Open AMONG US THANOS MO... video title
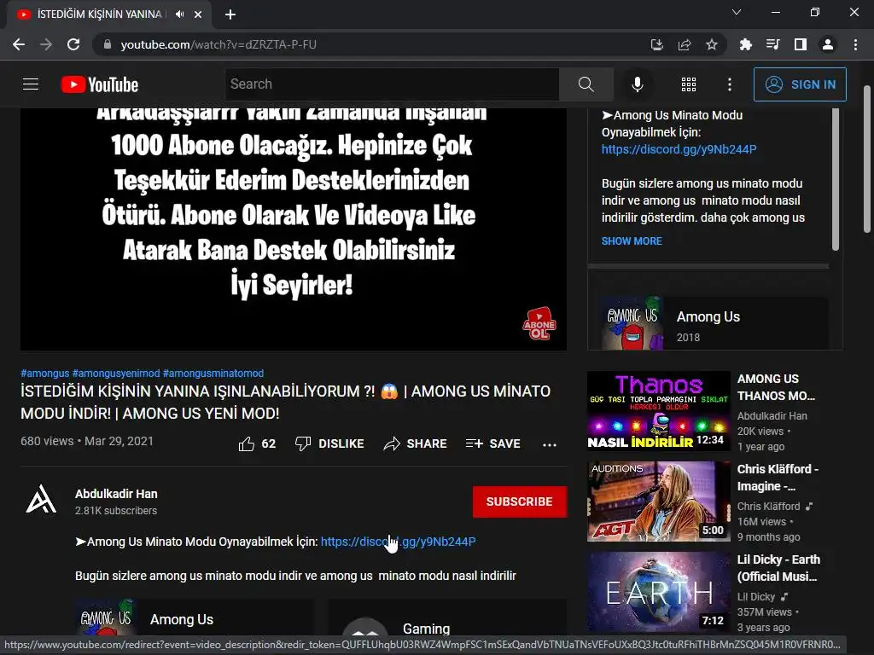Viewport: 874px width, 655px height. [776, 387]
